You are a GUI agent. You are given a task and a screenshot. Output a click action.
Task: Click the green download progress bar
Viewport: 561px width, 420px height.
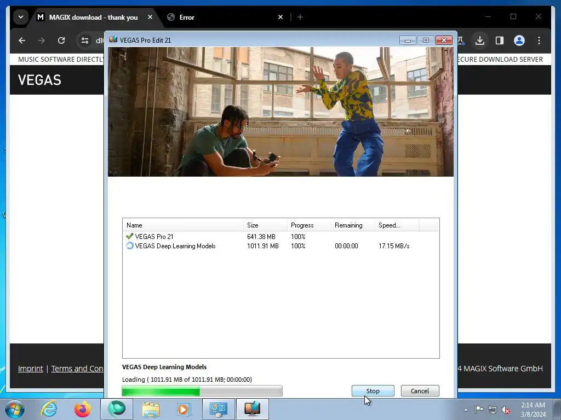[202, 390]
